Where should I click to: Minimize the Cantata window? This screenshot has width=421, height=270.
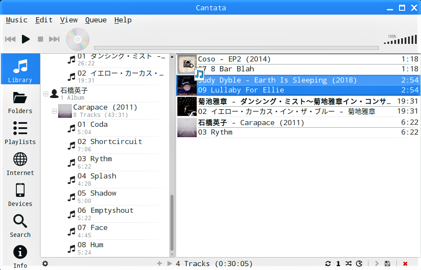(390, 9)
